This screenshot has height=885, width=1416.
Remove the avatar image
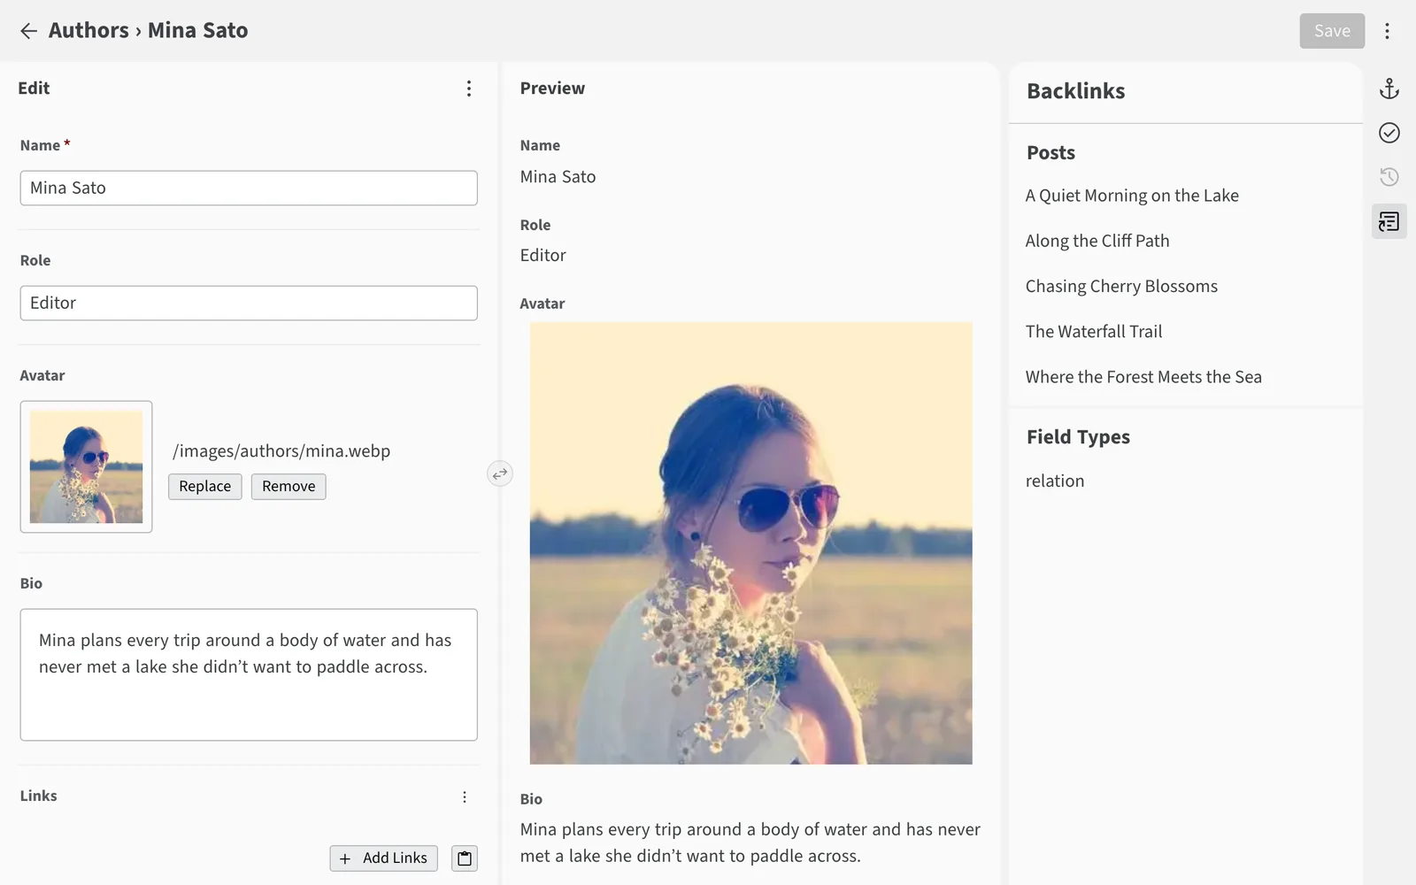click(289, 487)
